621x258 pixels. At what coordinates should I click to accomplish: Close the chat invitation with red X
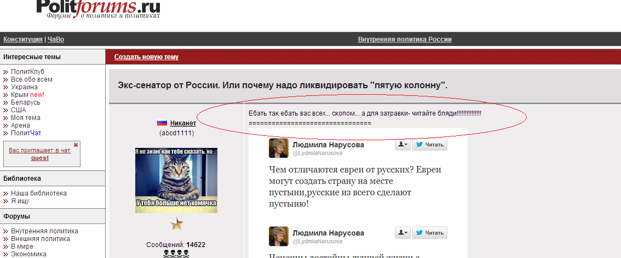76,145
